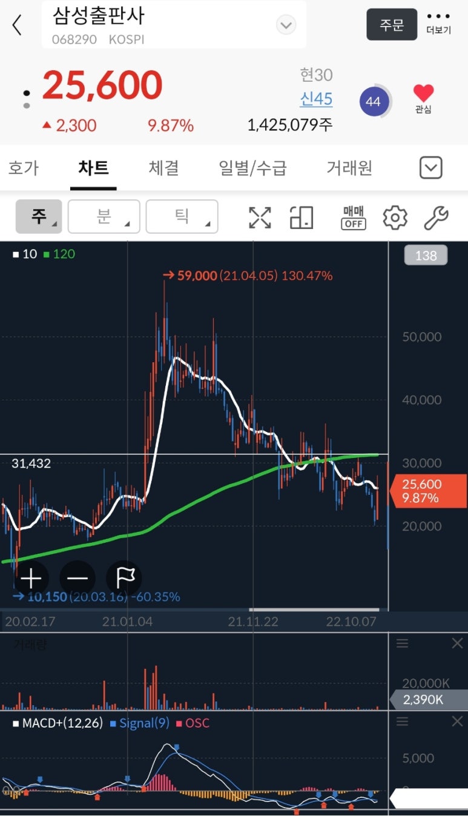Image resolution: width=468 pixels, height=816 pixels.
Task: Tap the Signal(9) legend label
Action: point(140,723)
